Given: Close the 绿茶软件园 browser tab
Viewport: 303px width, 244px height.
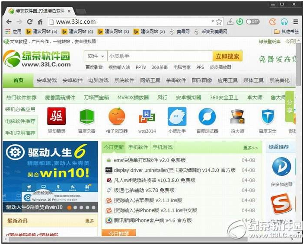Looking at the screenshot, I should 69,11.
